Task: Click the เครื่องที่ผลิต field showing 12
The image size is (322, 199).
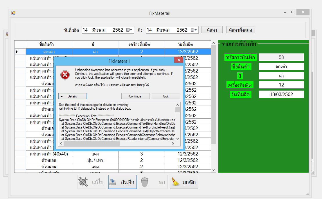Action: (x=281, y=85)
